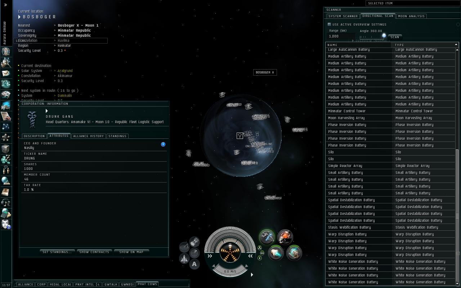
Task: Select the Directional Scan tab
Action: pyautogui.click(x=378, y=16)
